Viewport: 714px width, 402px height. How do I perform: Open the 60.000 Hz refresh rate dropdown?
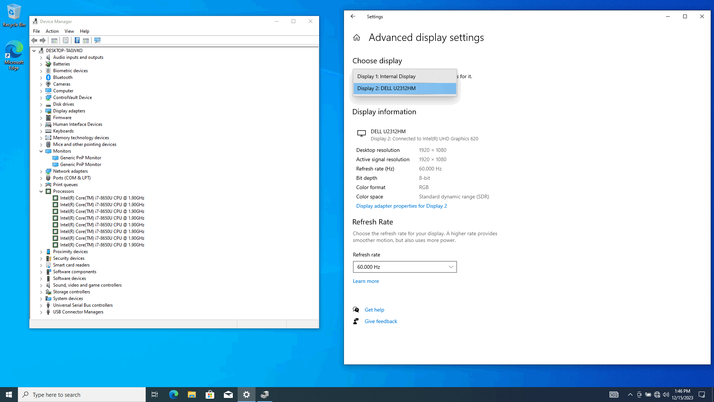point(405,267)
